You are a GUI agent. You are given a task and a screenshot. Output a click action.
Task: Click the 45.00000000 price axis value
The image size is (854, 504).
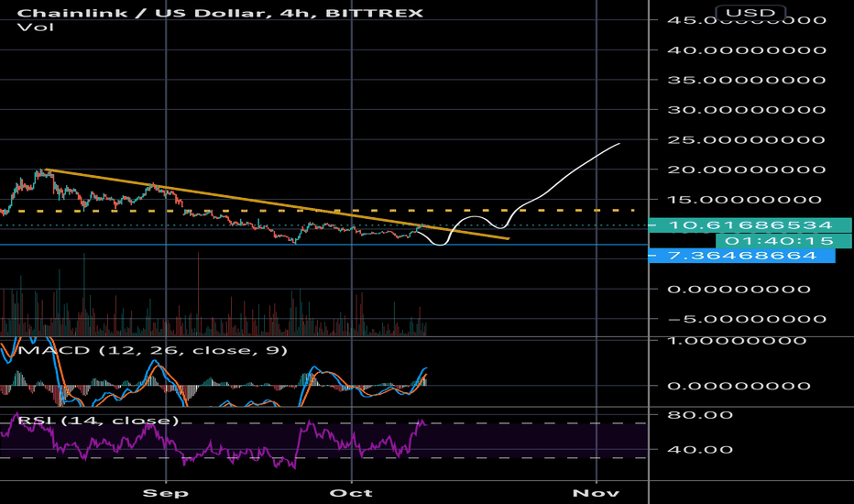pos(747,20)
